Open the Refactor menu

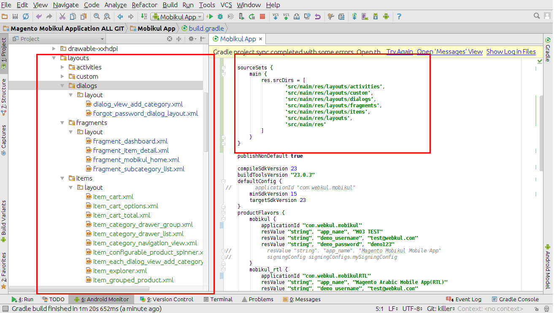point(144,5)
